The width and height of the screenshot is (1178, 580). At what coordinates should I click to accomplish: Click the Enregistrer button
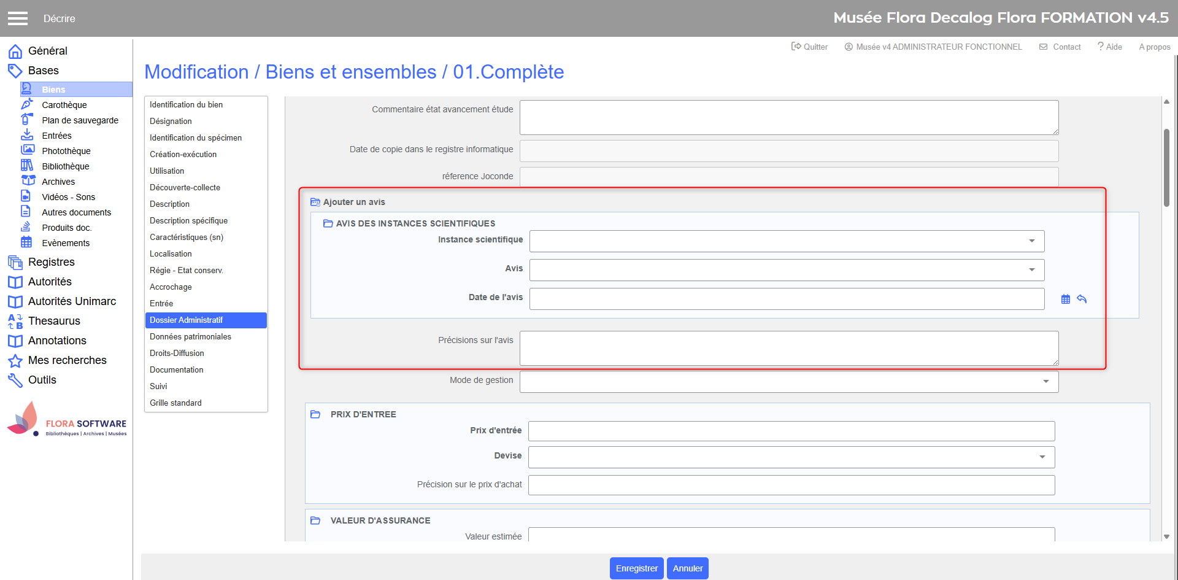coord(636,568)
